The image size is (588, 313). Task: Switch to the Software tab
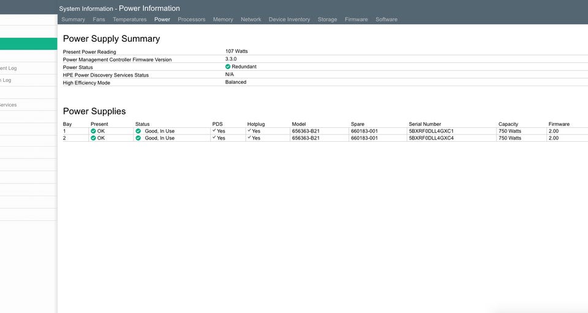pyautogui.click(x=386, y=20)
